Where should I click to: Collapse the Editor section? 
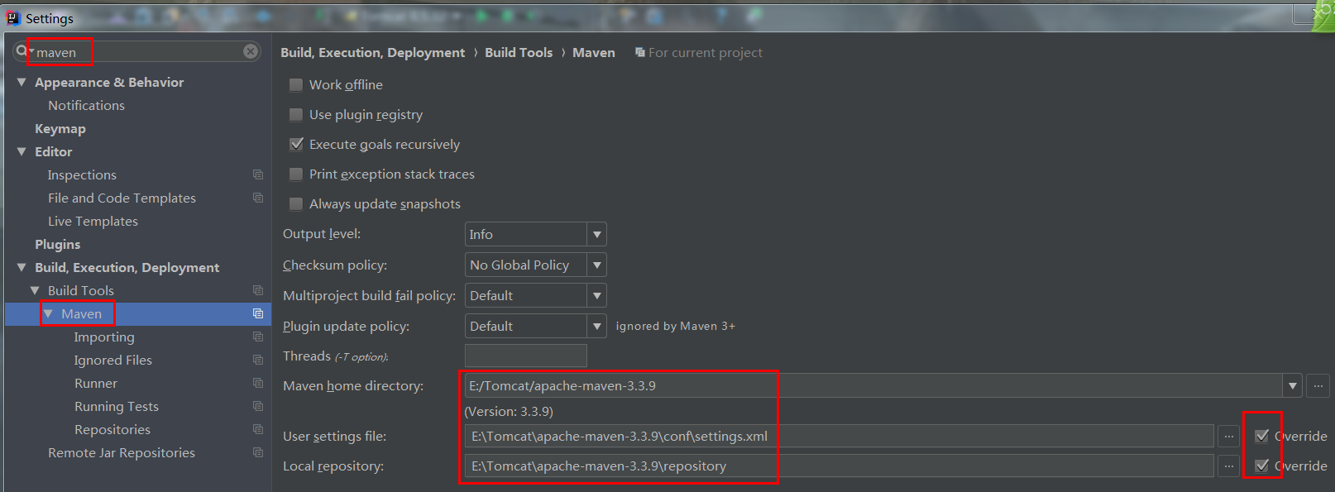point(22,151)
